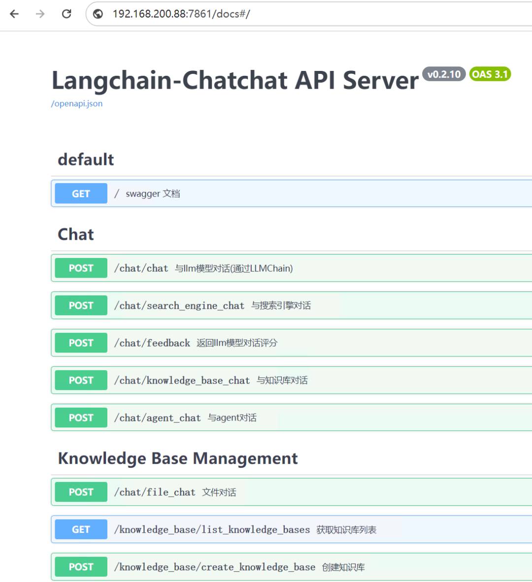Expand the POST /chat/search_engine_chat endpoint
This screenshot has width=532, height=582.
292,305
